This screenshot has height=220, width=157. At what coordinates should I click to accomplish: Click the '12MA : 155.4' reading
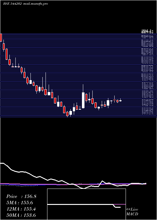(21, 209)
